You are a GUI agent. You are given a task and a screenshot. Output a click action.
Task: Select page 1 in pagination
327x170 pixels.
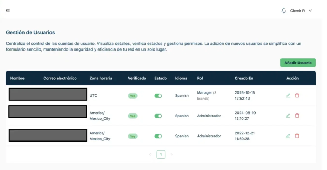[x=161, y=155]
